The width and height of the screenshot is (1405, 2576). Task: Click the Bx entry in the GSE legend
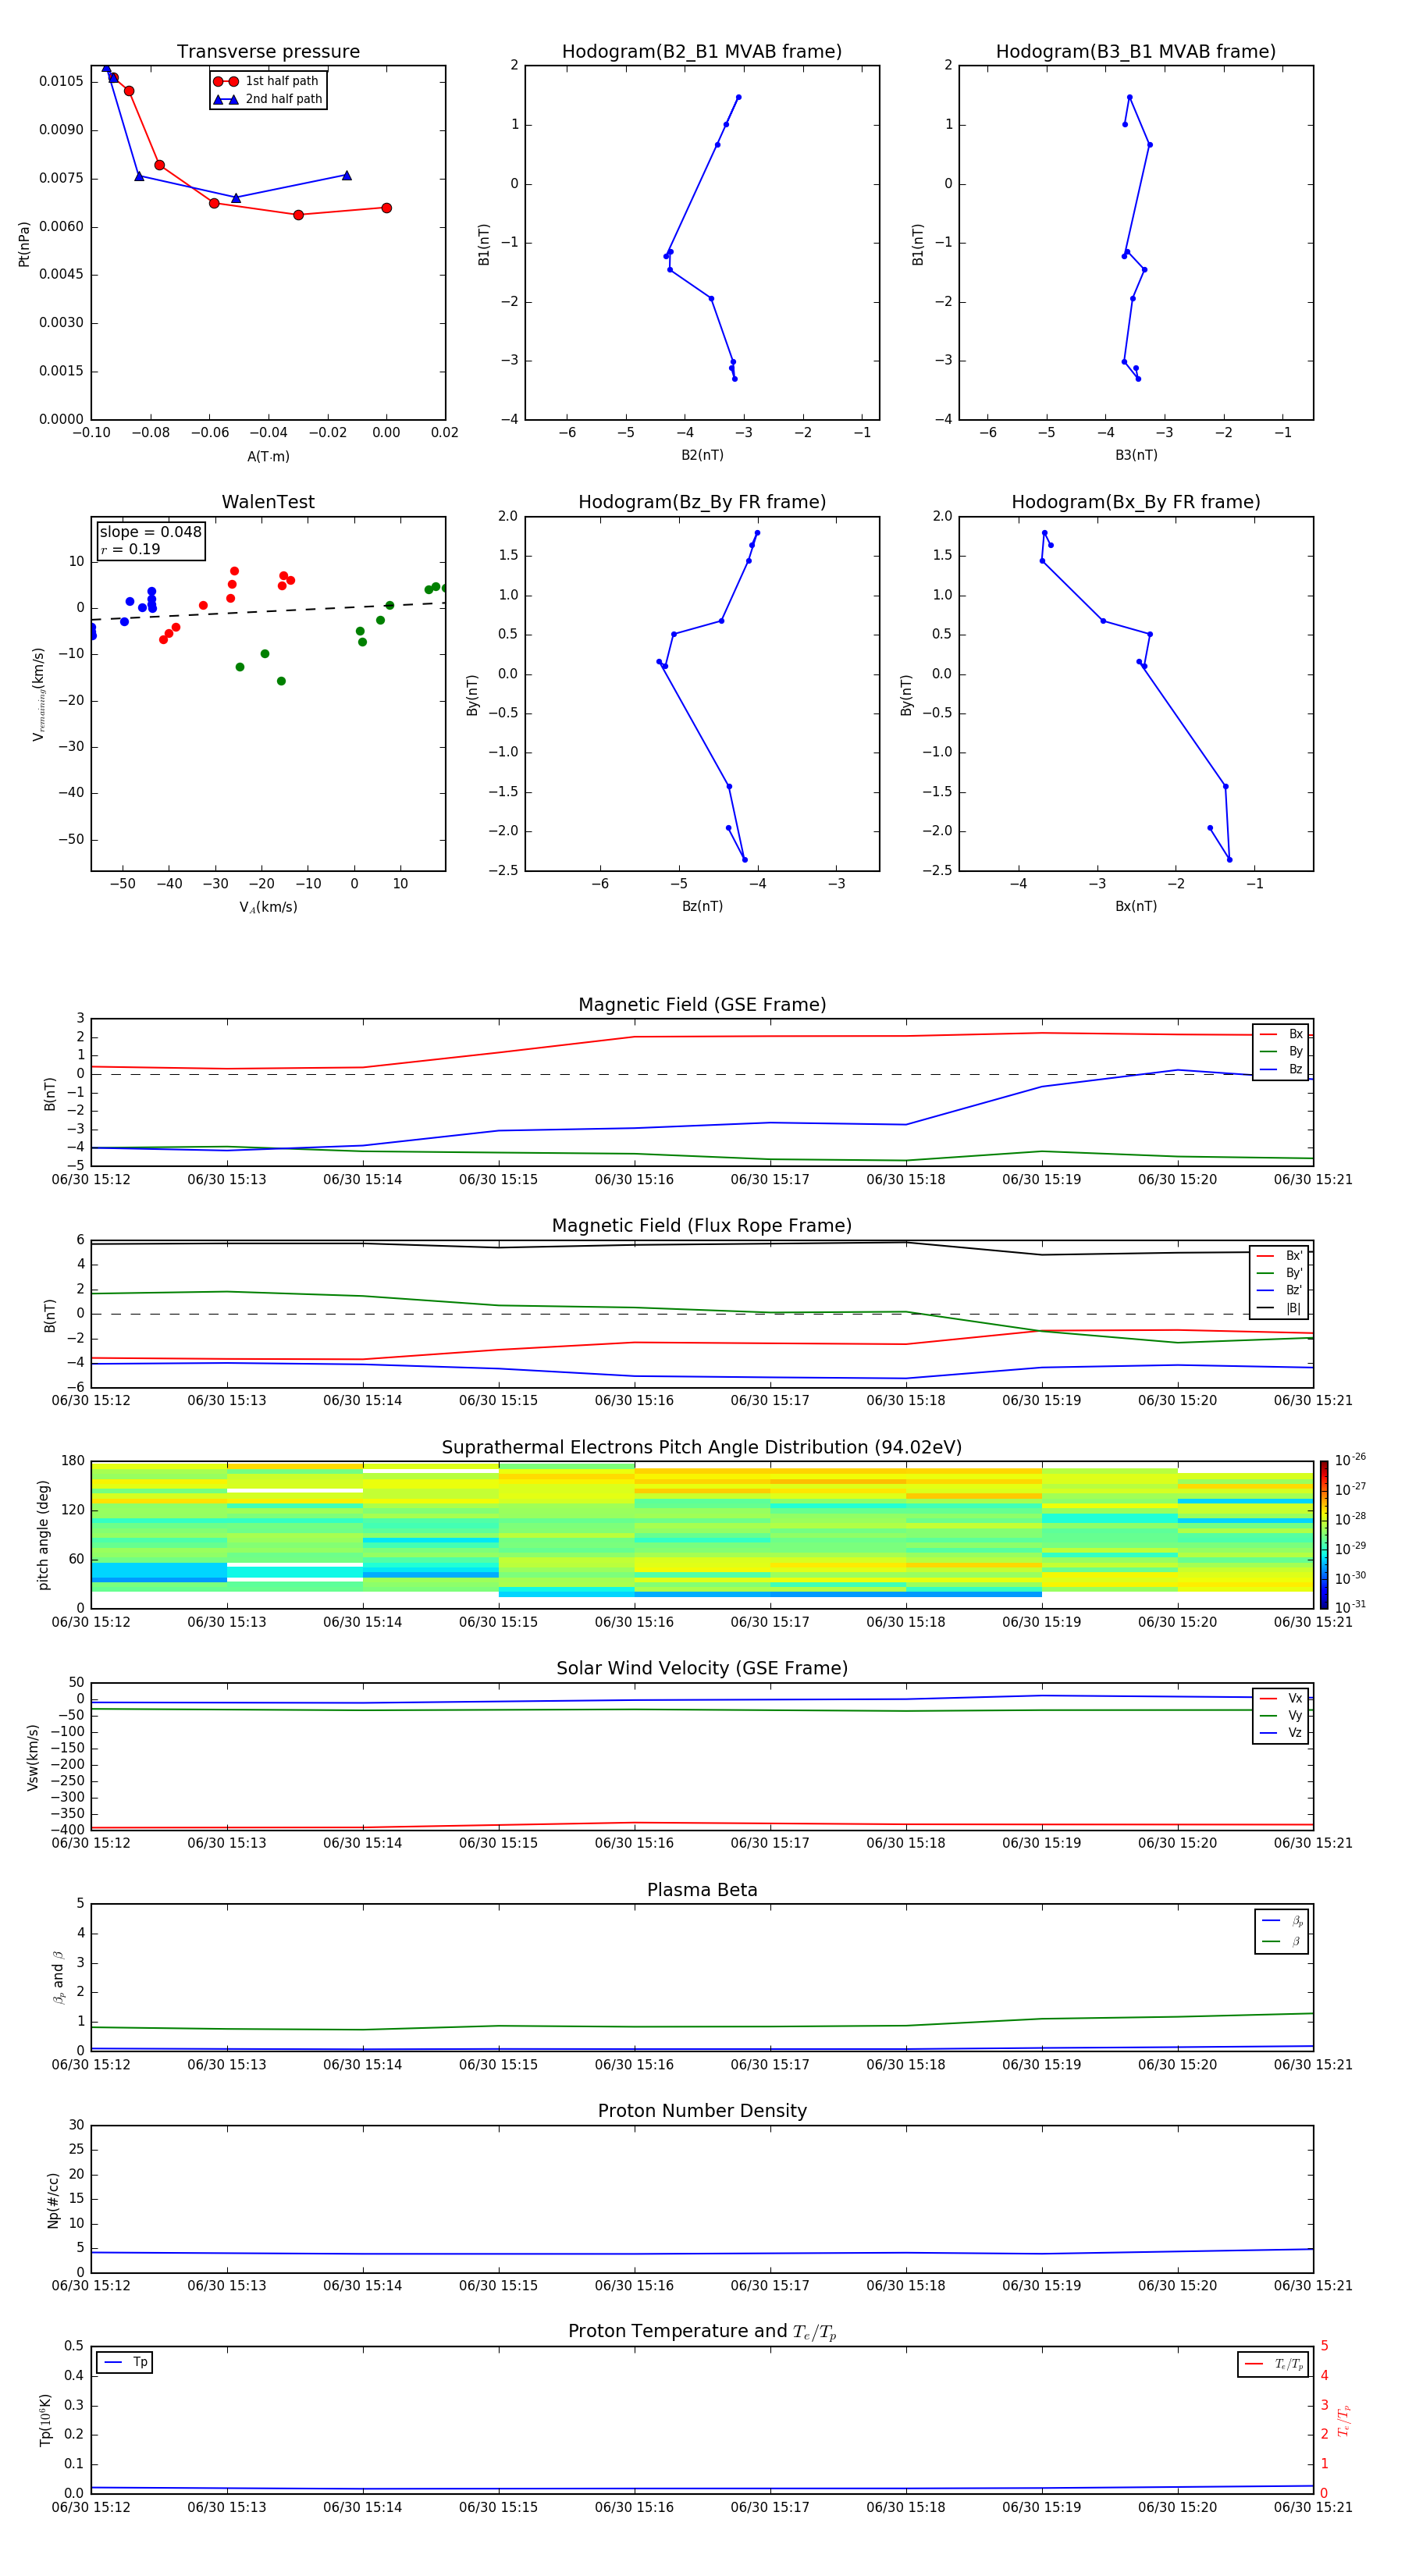pyautogui.click(x=1281, y=1034)
